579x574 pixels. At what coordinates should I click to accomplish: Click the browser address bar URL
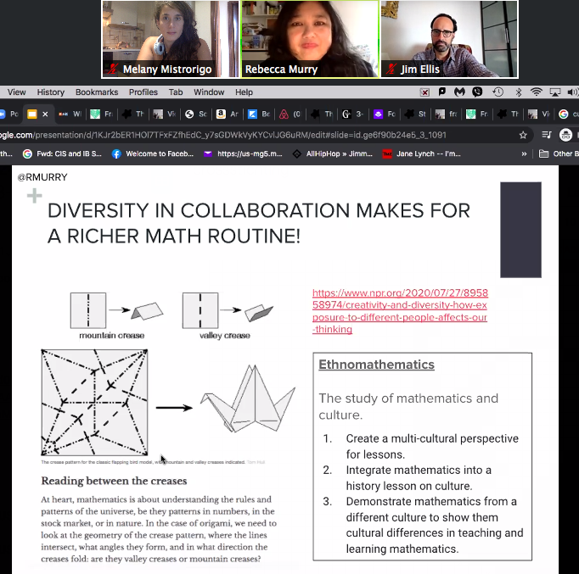coord(223,135)
